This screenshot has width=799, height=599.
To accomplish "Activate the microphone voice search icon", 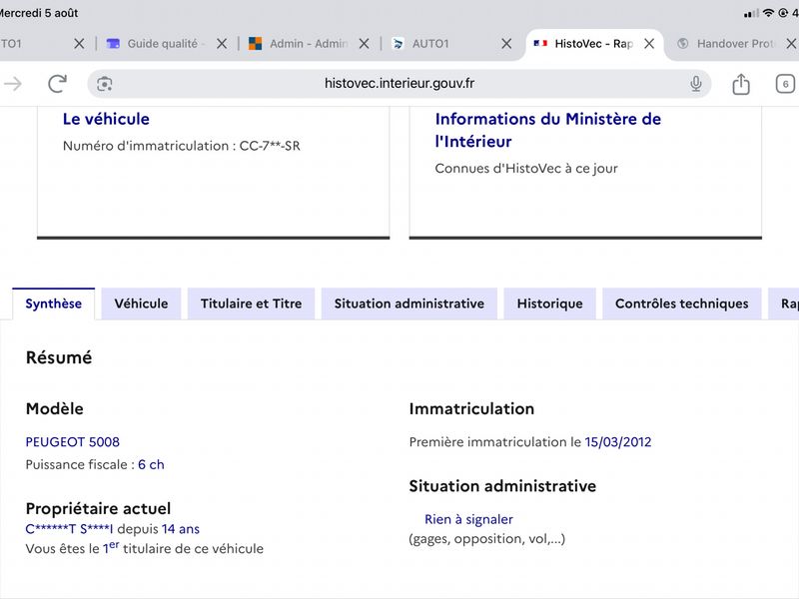I will click(x=696, y=84).
